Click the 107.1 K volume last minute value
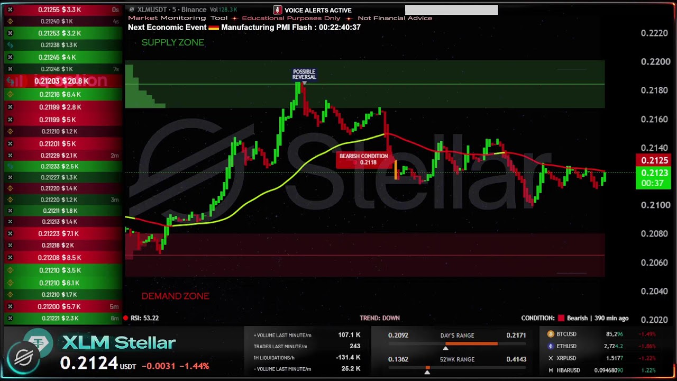Viewport: 677px width, 381px height. click(x=349, y=335)
